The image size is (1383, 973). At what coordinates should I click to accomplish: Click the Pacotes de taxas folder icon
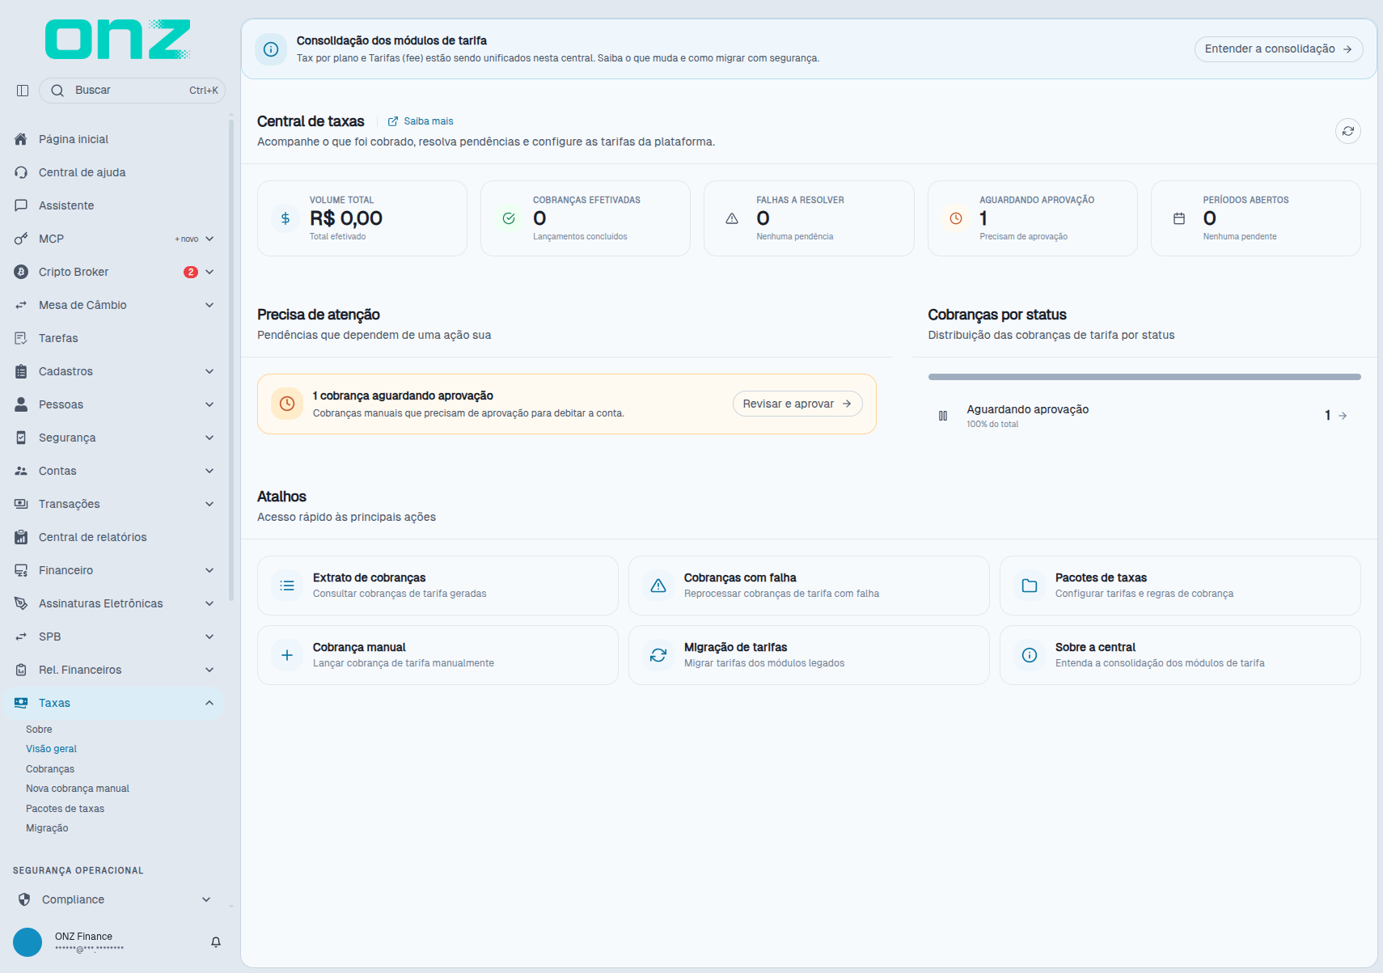click(1030, 586)
